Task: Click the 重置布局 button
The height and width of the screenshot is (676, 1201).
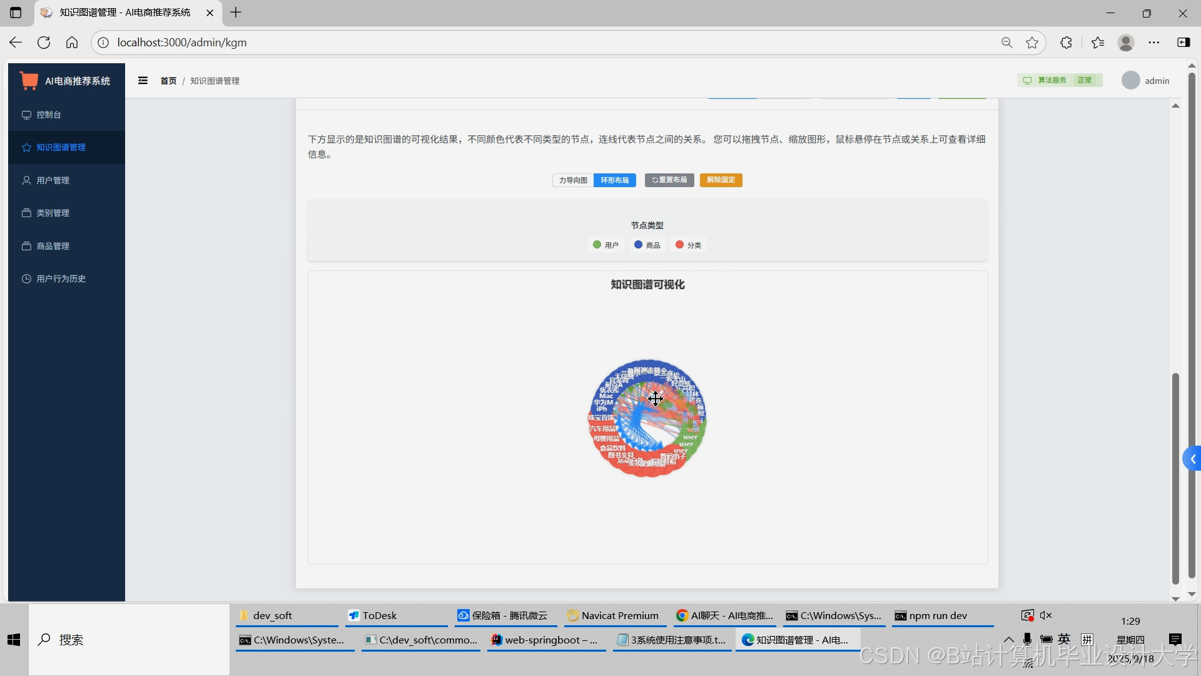Action: [669, 180]
